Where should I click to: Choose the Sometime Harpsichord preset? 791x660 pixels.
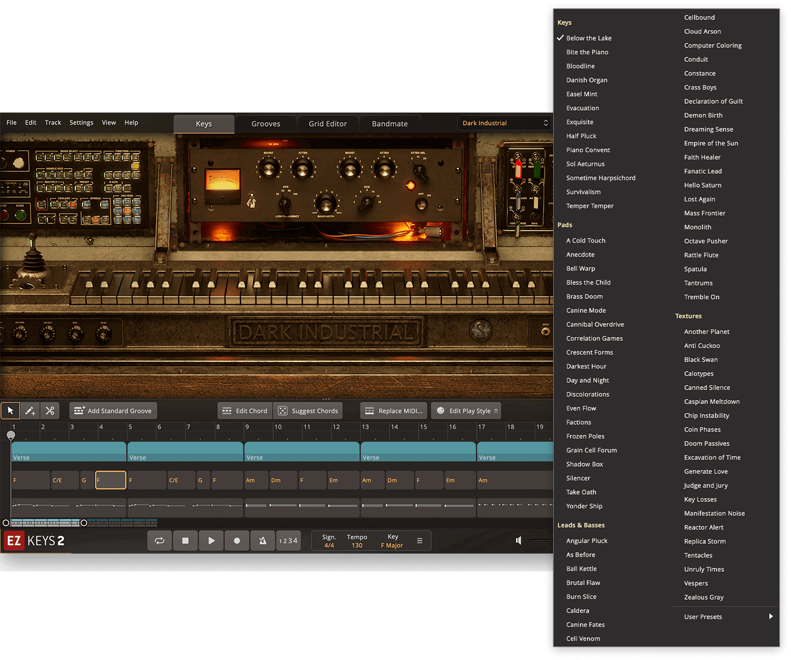(x=601, y=178)
